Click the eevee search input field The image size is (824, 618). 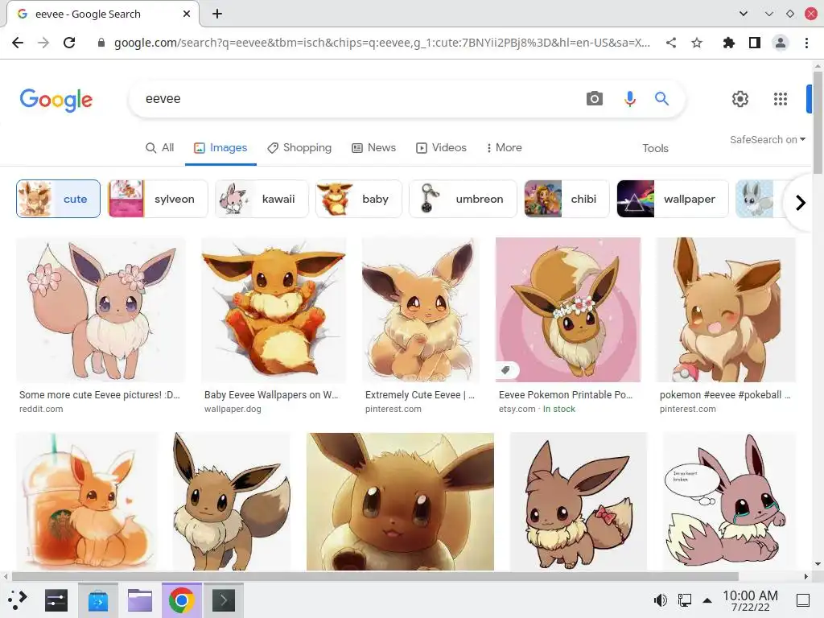(357, 99)
